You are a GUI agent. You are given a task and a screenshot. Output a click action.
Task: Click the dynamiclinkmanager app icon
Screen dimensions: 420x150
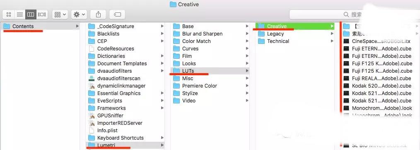coord(92,86)
